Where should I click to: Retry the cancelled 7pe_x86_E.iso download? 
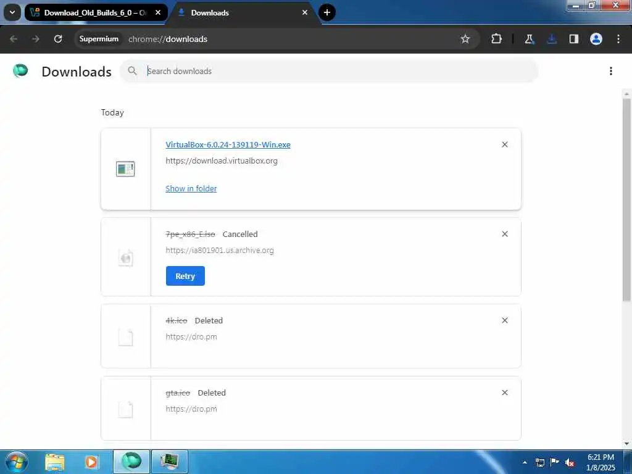[185, 276]
